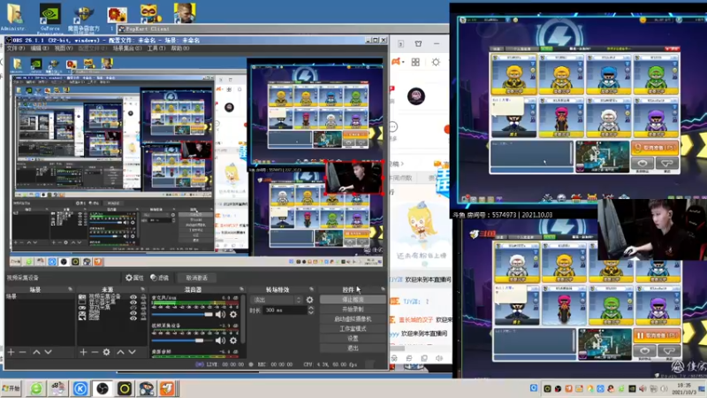
Task: Toggle visibility eye for 视频采集设备 source
Action: (x=133, y=298)
